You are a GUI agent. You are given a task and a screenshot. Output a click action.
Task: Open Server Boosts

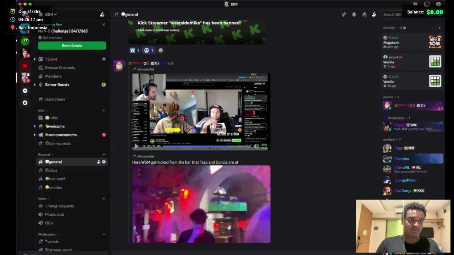[x=72, y=85]
